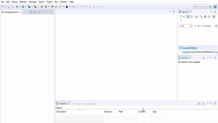Image resolution: width=218 pixels, height=123 pixels.
Task: Click the Open Task icon
Action: pos(56,7)
